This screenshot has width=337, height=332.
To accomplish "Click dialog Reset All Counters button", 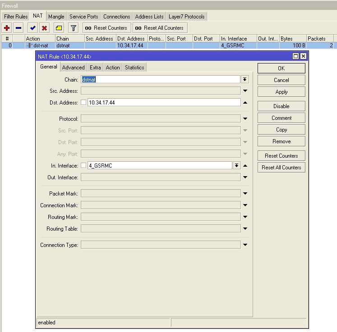I will coord(282,168).
